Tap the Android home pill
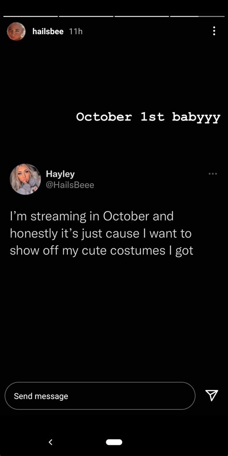228x456 pixels. pos(114,443)
